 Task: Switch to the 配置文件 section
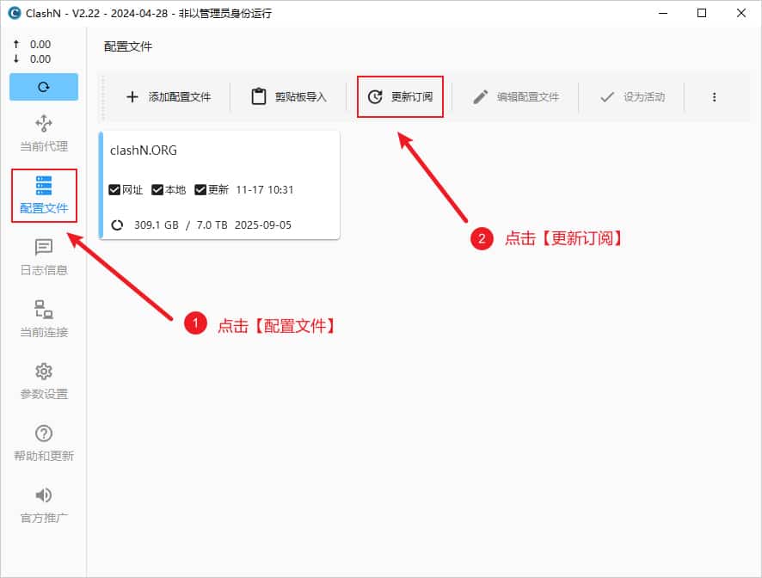coord(43,195)
